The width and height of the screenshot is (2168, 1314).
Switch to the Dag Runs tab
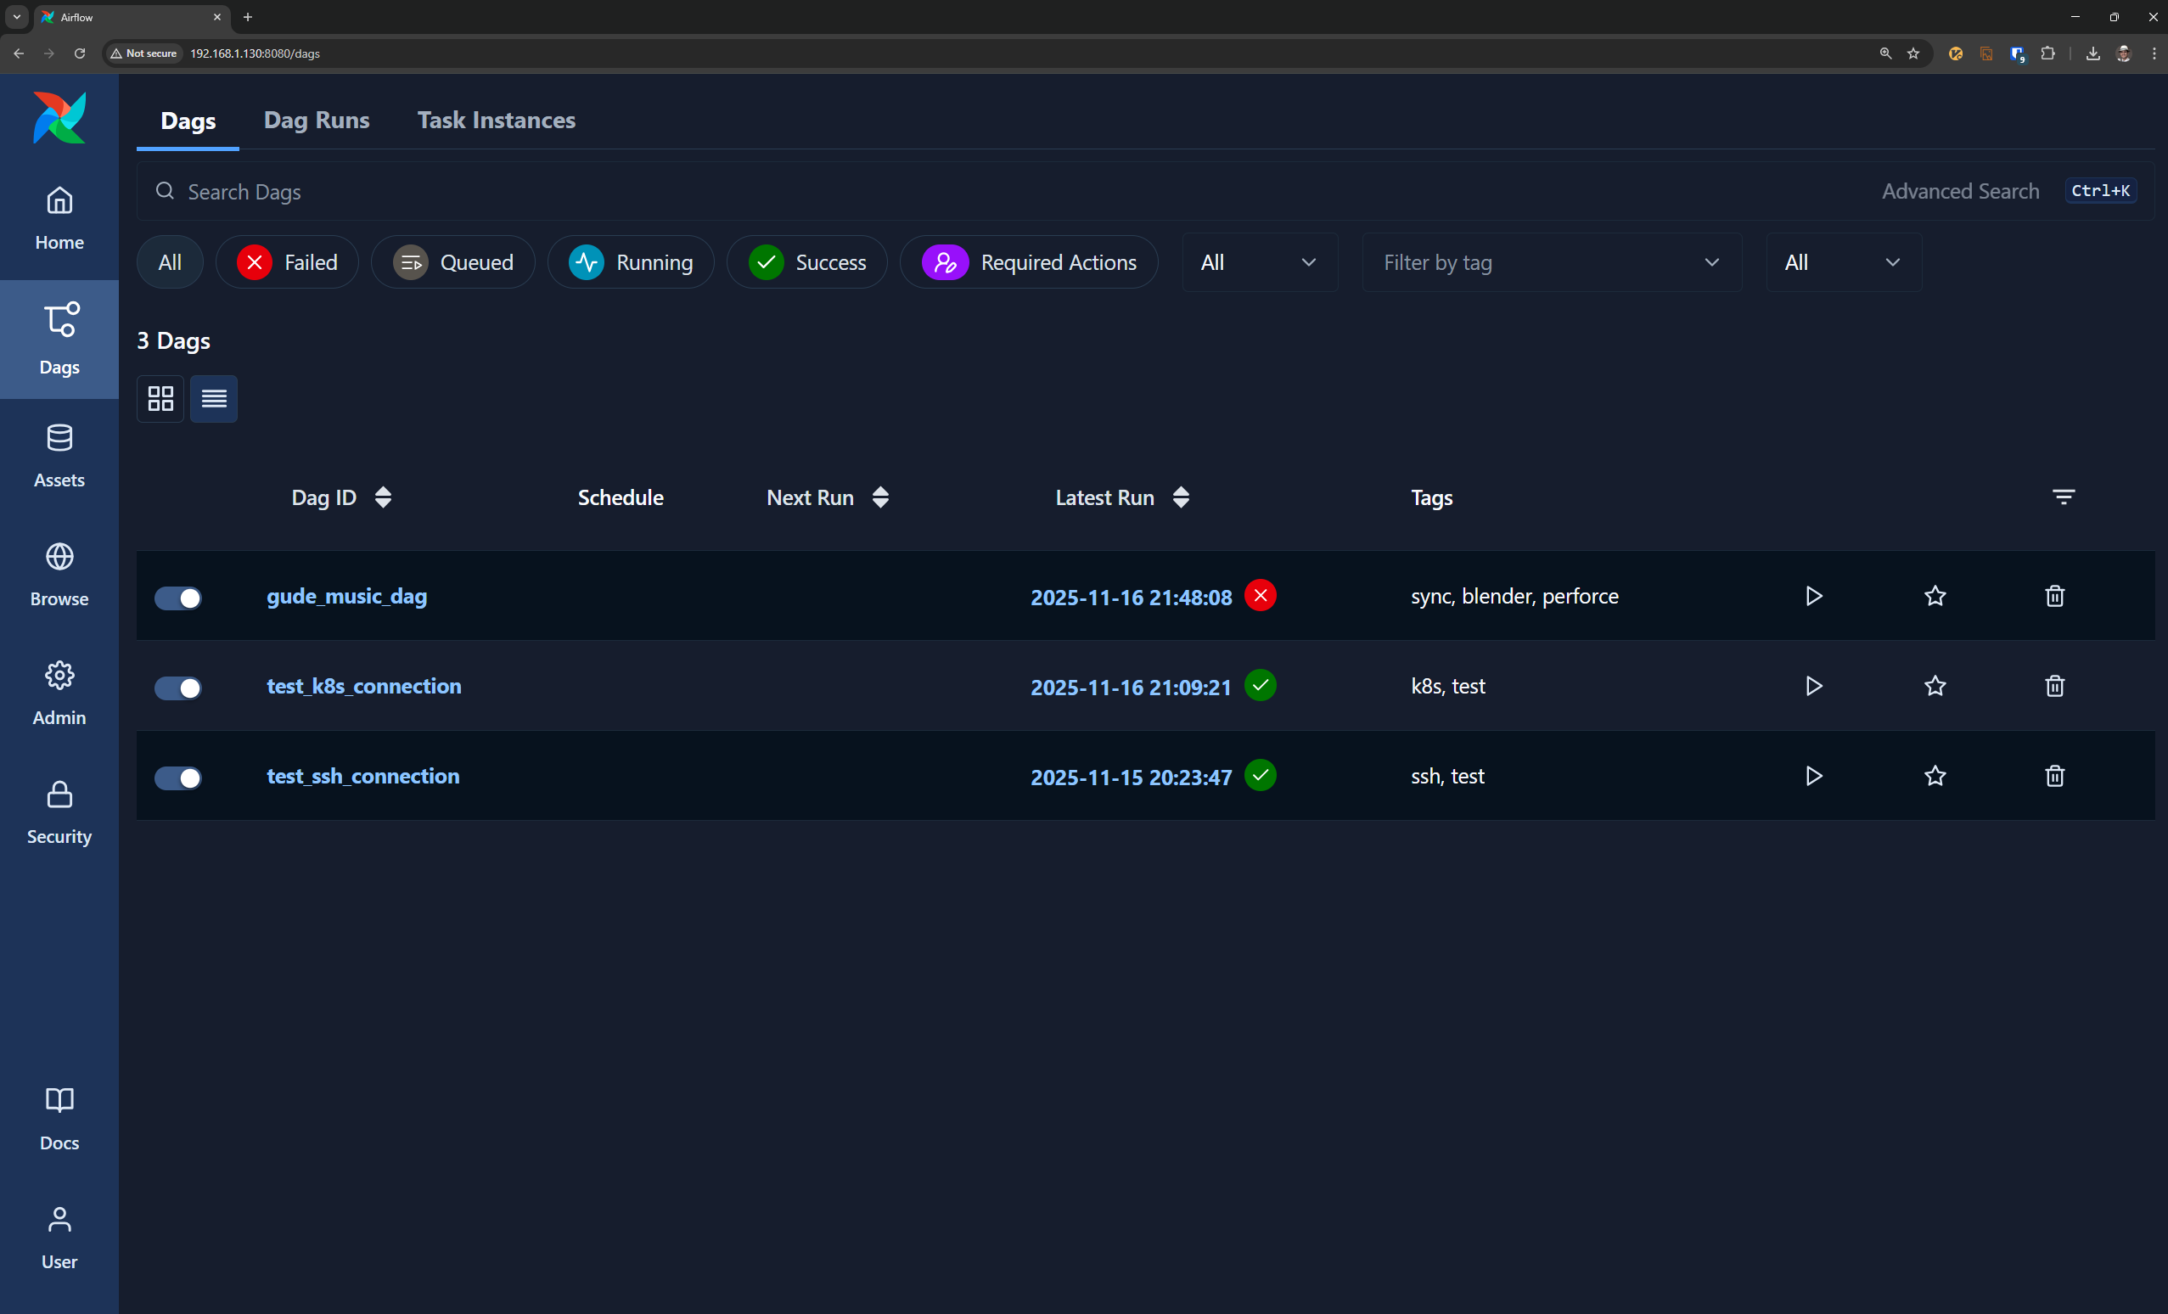point(317,121)
